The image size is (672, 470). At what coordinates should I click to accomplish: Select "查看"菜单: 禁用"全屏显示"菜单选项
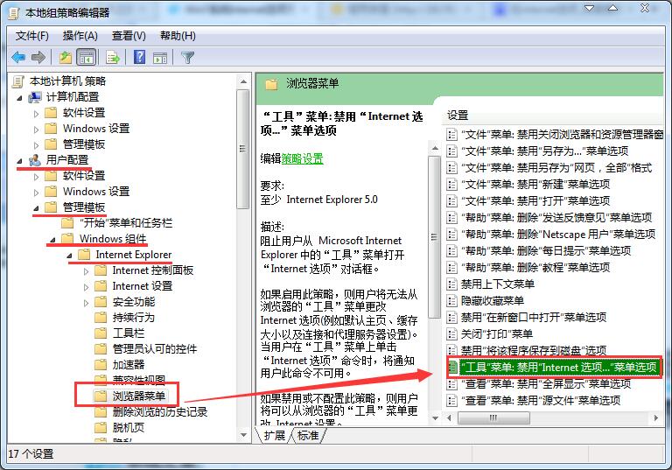tap(539, 384)
